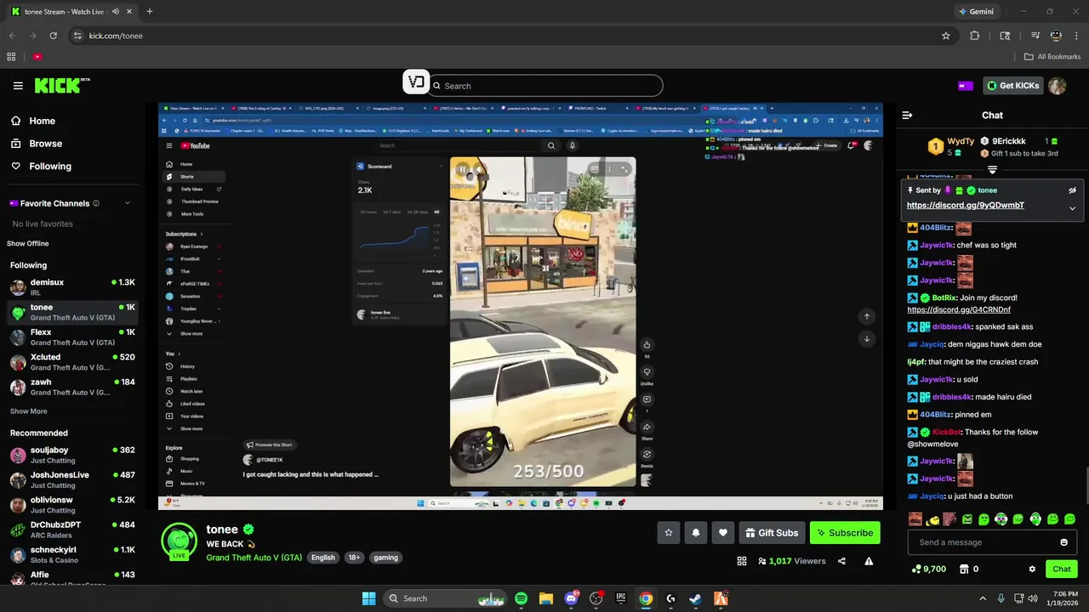
Task: Open the Kick hamburger menu
Action: [18, 86]
